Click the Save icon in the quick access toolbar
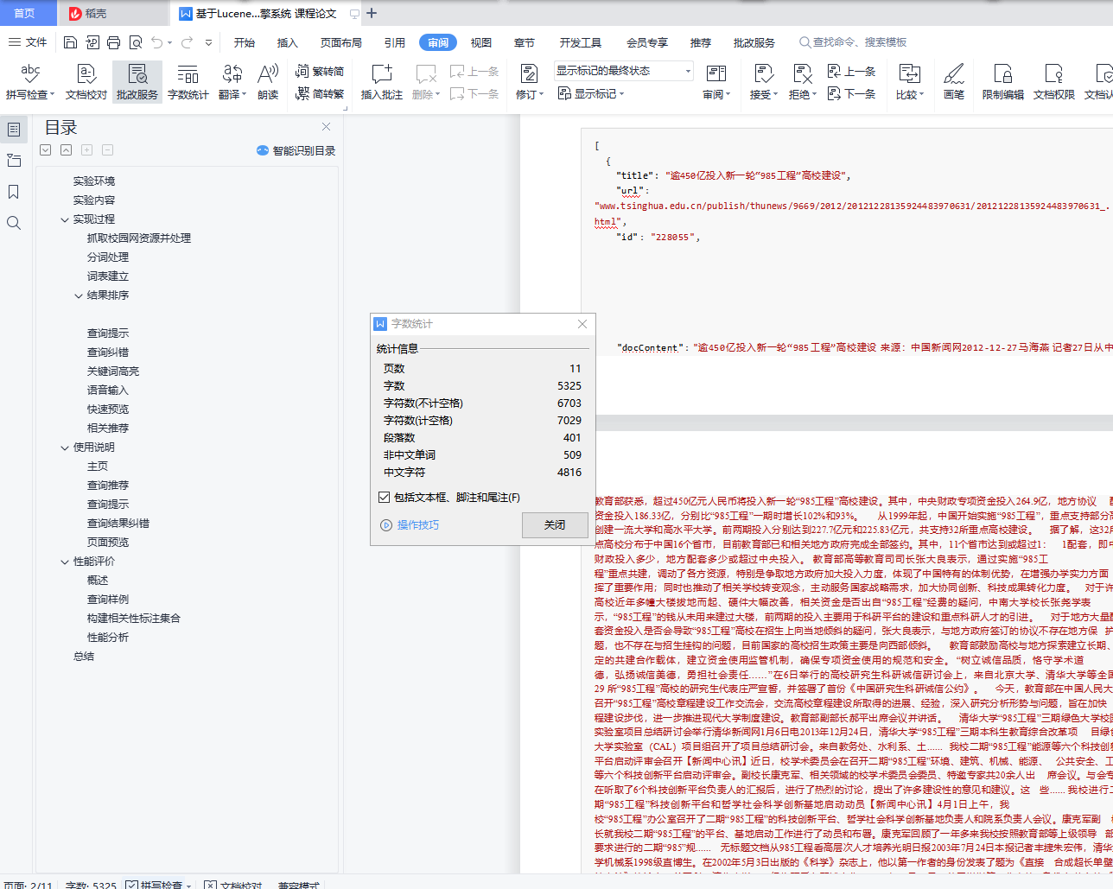Screen dimensions: 1113x889 coord(71,42)
